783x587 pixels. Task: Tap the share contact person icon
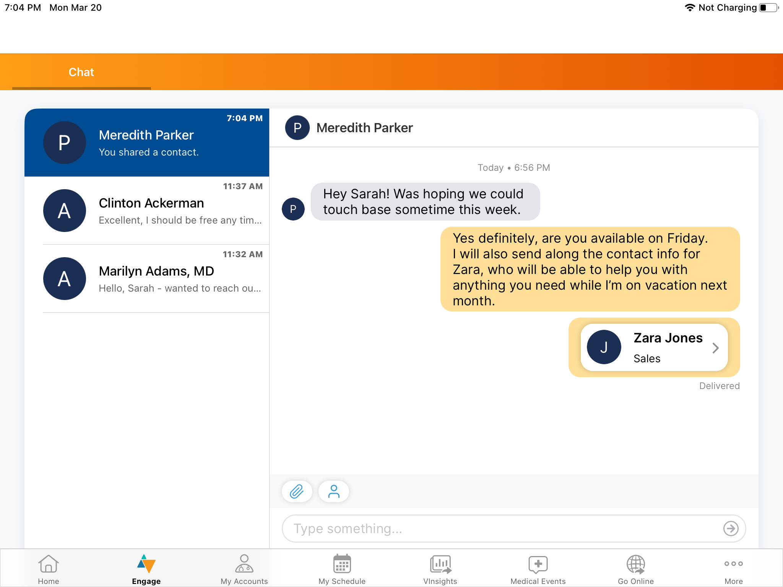(333, 491)
